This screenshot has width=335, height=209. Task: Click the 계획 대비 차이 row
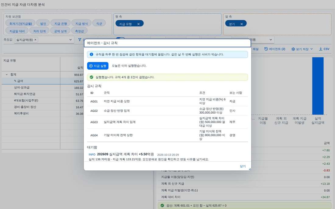coord(245,197)
